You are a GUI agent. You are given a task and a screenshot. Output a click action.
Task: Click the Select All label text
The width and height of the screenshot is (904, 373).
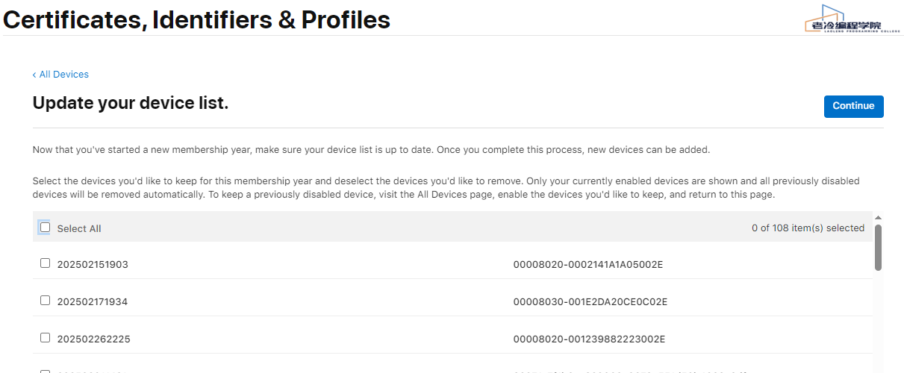[x=79, y=229]
